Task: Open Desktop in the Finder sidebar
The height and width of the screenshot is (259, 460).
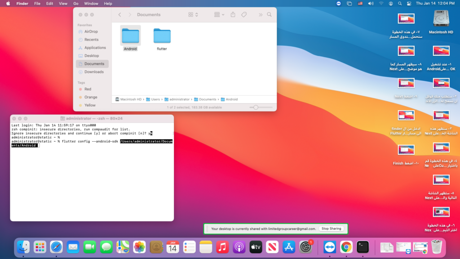Action: tap(92, 56)
